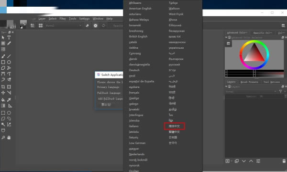Choose français from the language list
This screenshot has width=287, height=172.
click(x=134, y=93)
